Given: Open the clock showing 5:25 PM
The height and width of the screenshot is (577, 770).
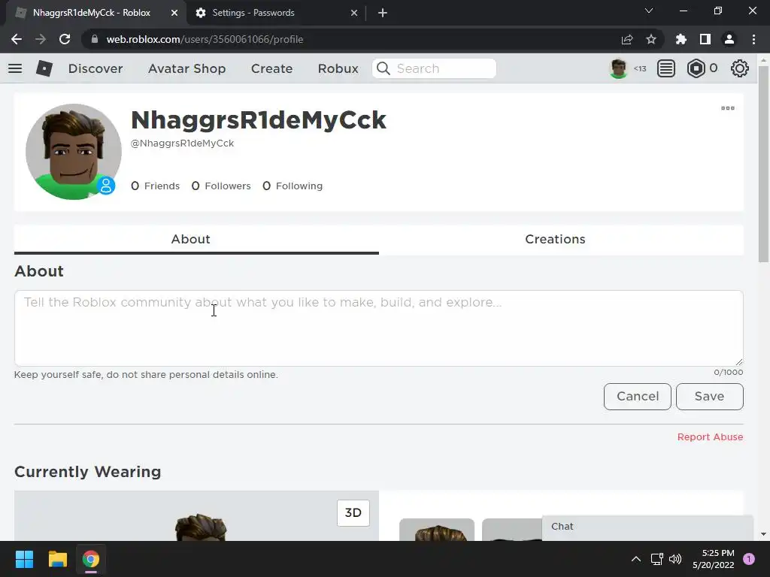Looking at the screenshot, I should click(x=714, y=559).
